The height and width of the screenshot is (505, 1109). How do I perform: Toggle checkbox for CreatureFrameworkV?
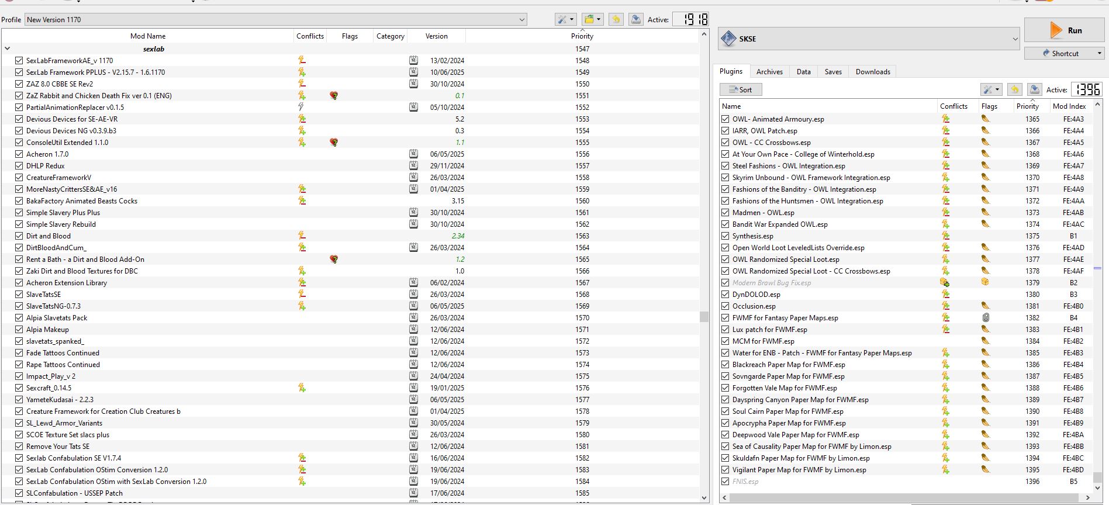tap(19, 177)
